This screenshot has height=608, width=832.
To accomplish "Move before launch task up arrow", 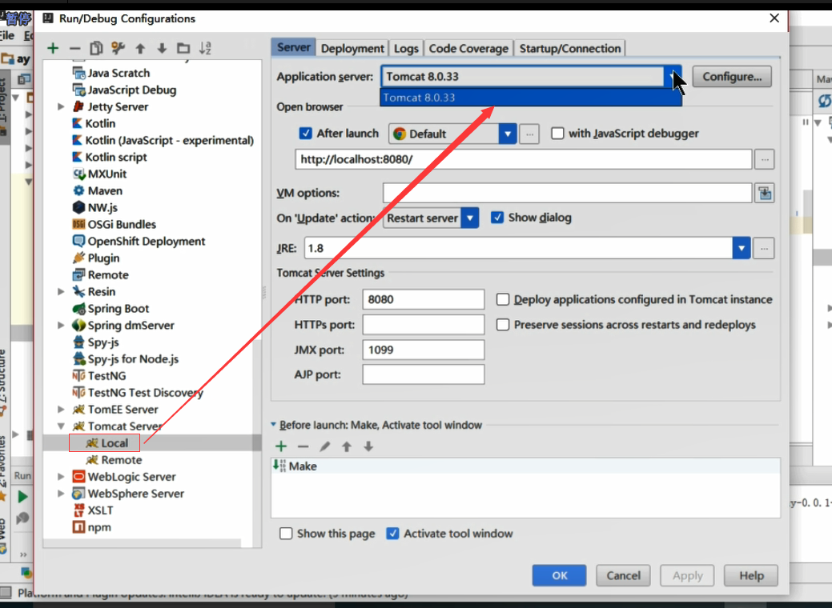I will [347, 446].
